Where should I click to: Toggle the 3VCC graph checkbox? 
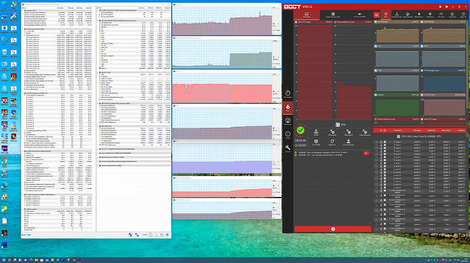[x=422, y=46]
